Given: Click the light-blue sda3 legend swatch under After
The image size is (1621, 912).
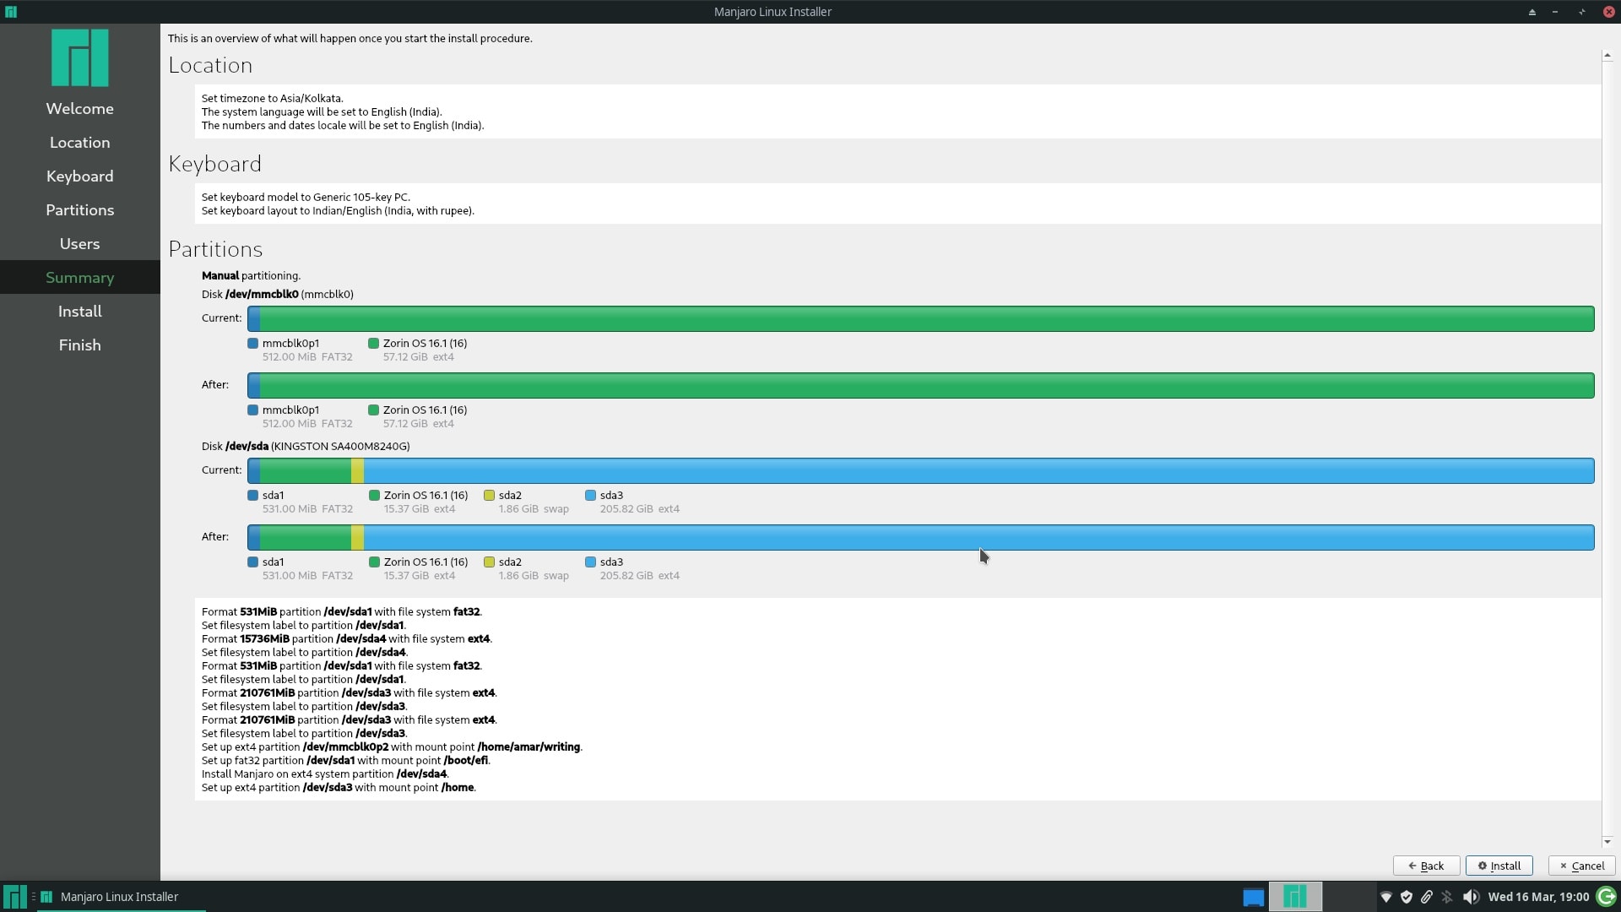Looking at the screenshot, I should click(590, 562).
